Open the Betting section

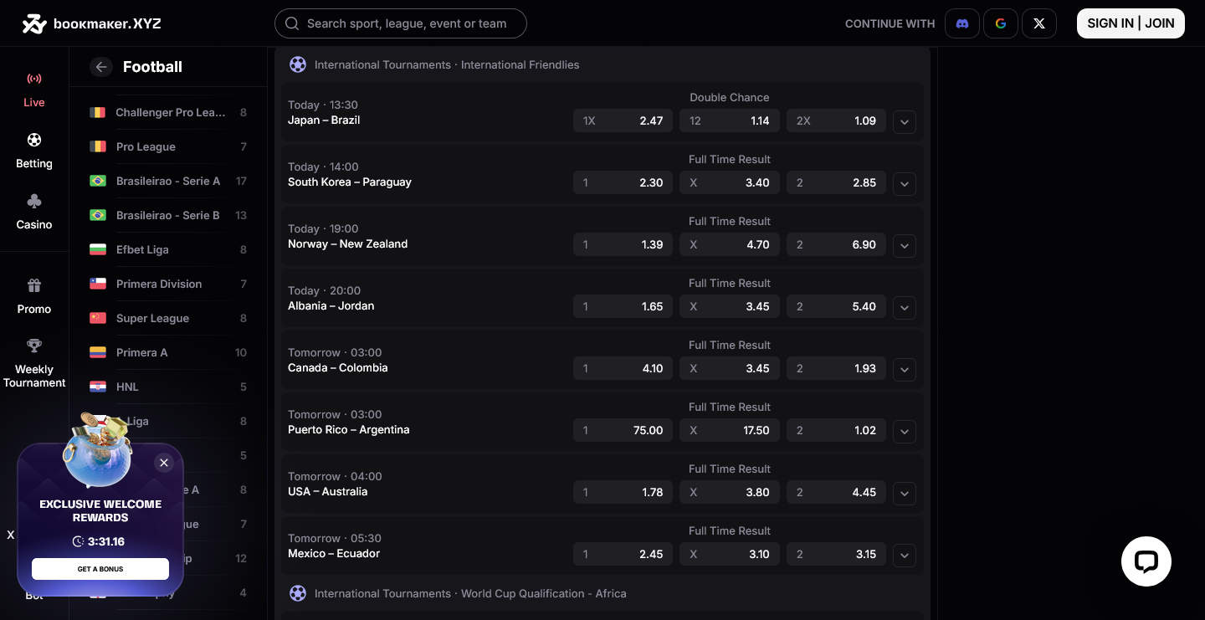34,140
